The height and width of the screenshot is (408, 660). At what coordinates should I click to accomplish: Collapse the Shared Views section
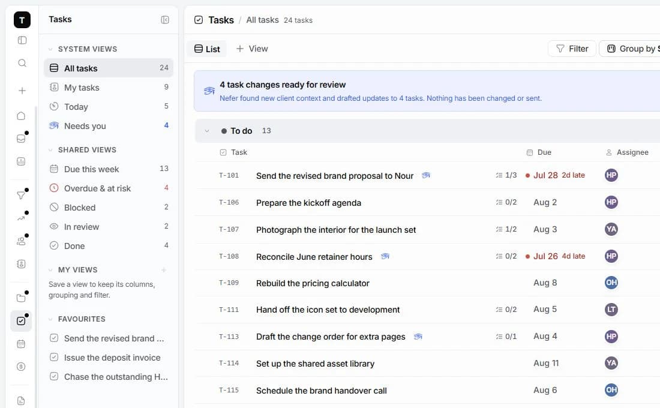[x=50, y=150]
